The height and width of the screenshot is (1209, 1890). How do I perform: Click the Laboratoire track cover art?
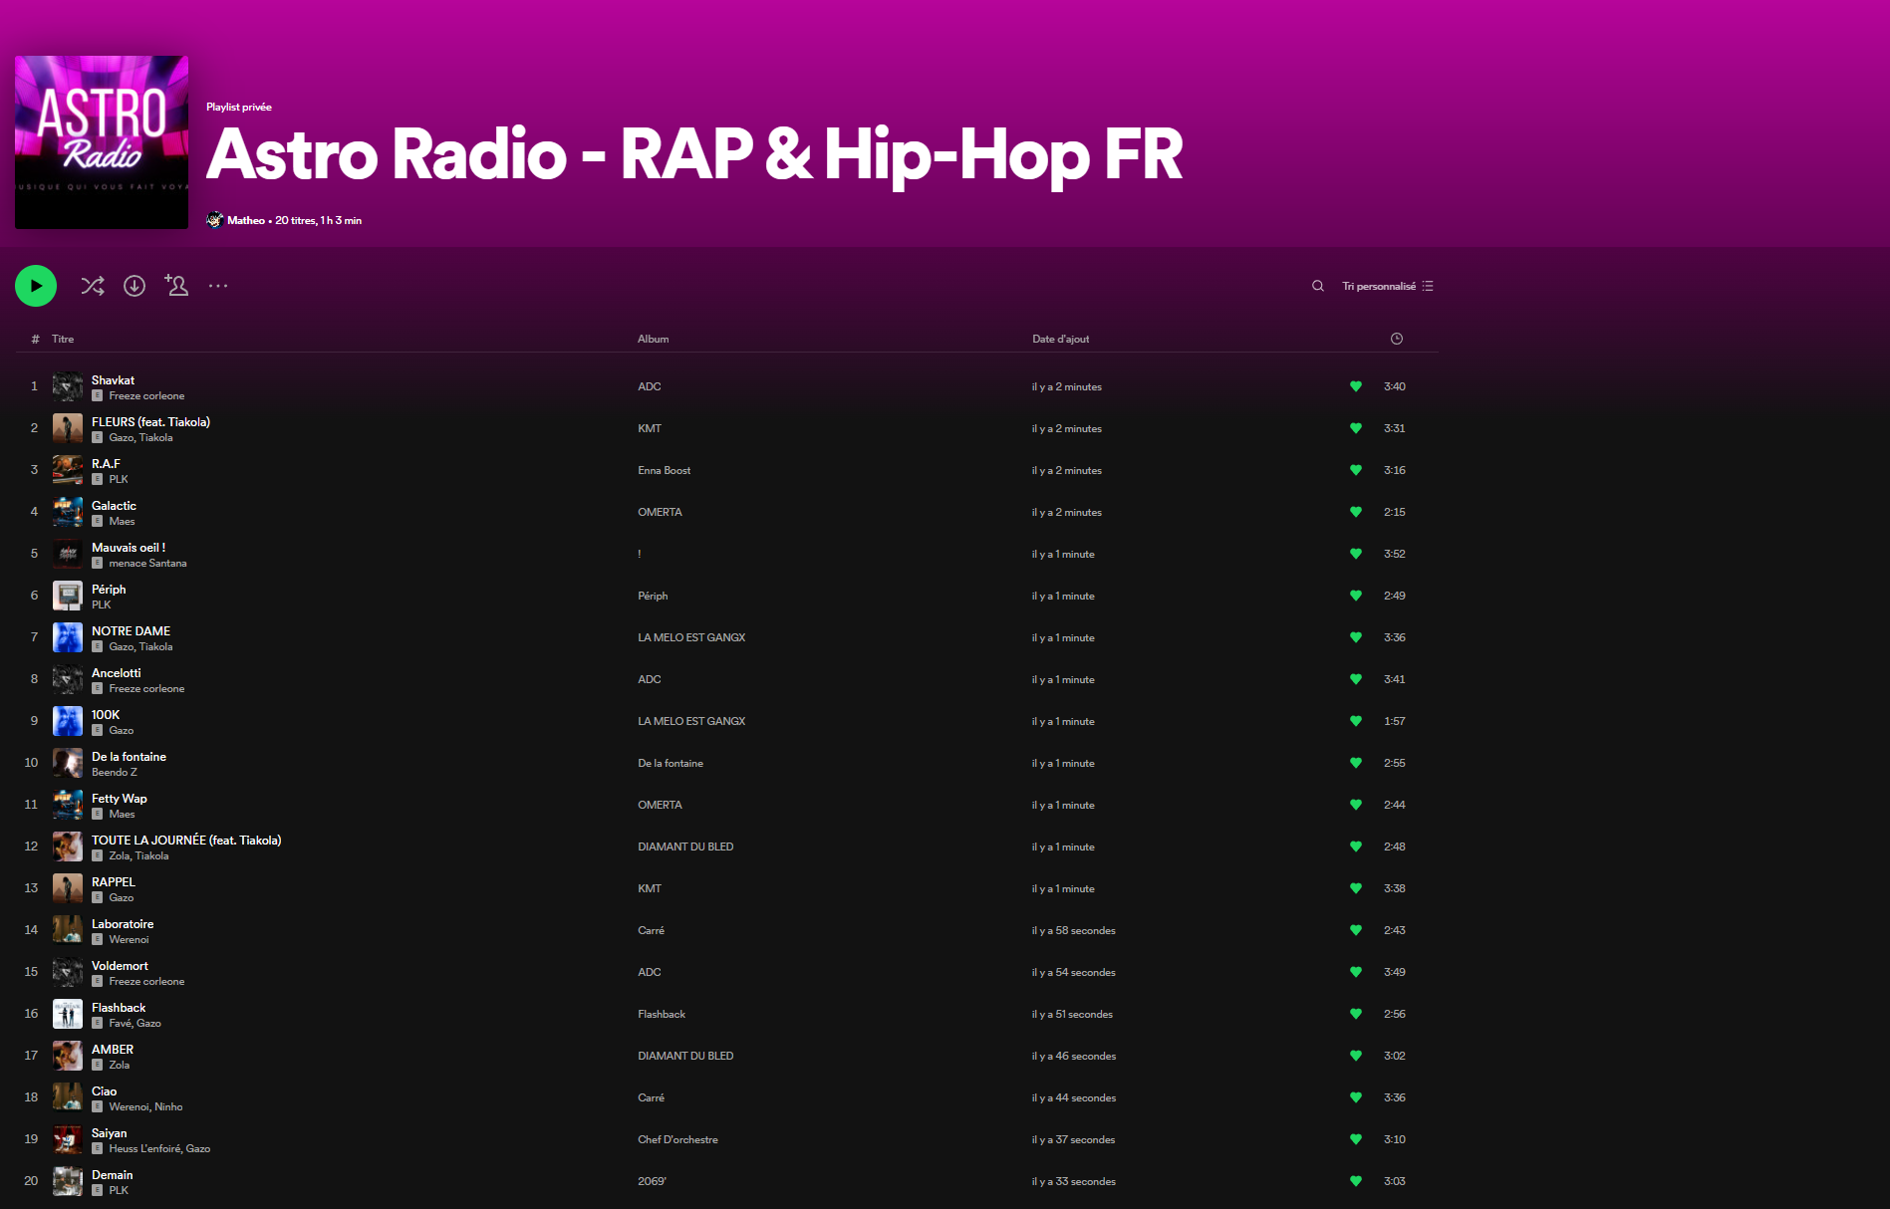(x=68, y=930)
